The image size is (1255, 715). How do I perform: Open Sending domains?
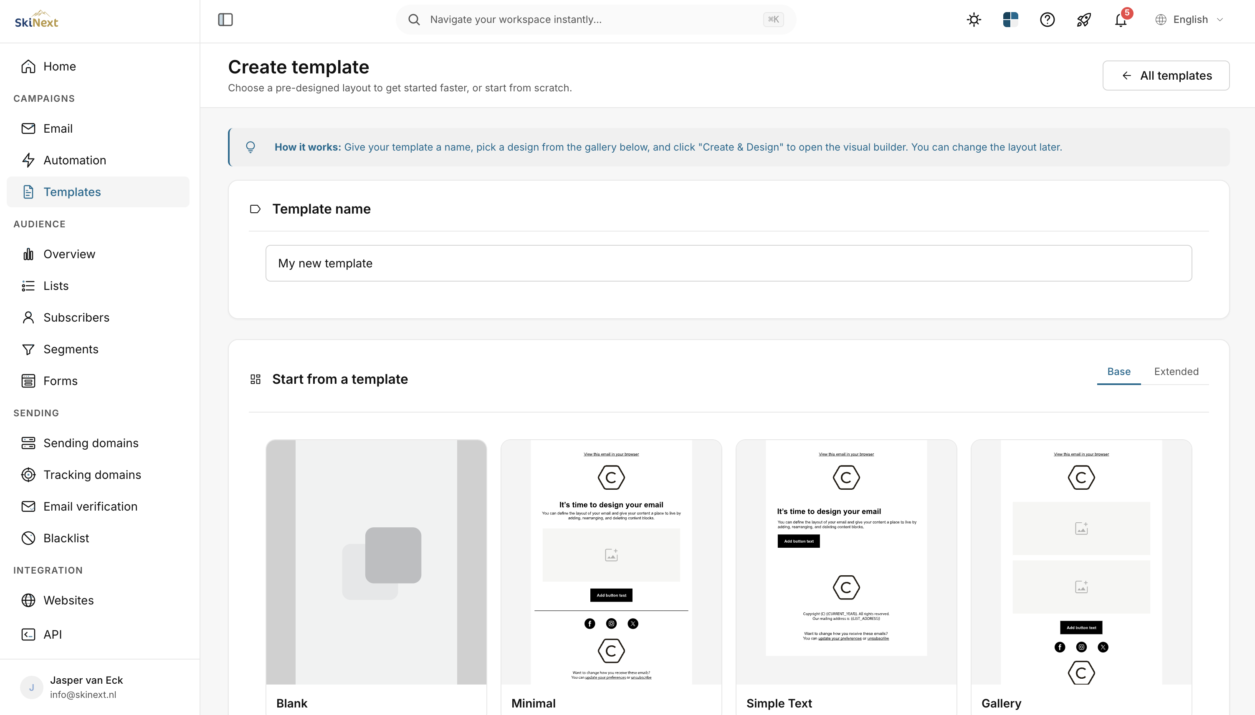point(98,443)
